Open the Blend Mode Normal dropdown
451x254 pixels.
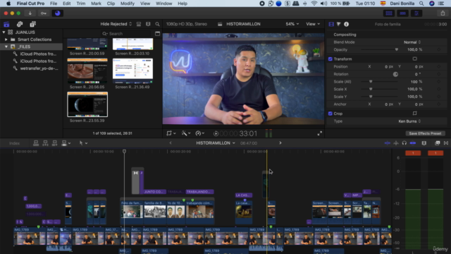pos(412,42)
